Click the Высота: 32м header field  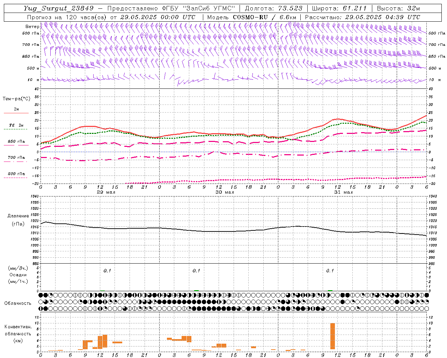click(398, 8)
